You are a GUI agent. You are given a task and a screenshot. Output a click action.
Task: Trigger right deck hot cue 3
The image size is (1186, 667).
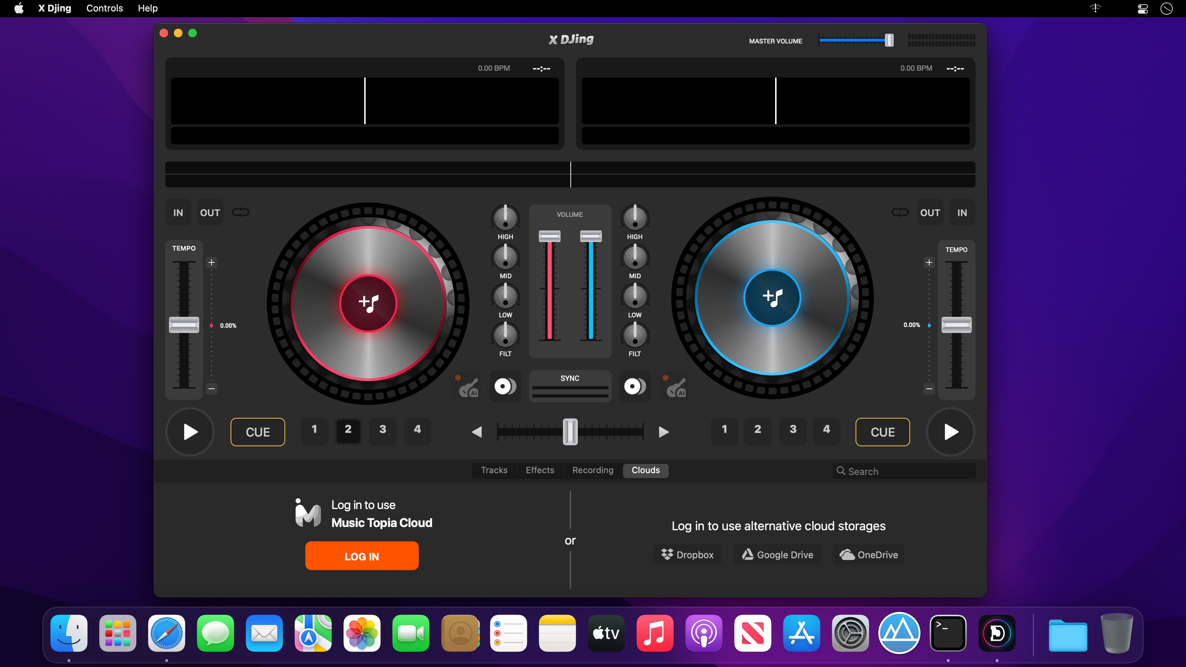point(793,431)
